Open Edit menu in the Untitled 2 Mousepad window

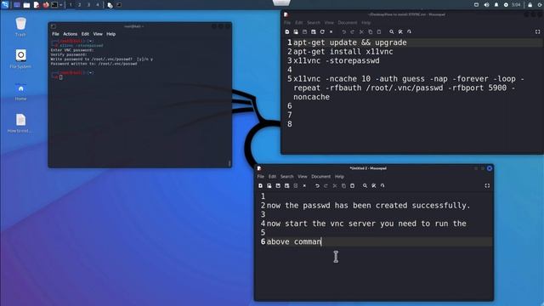[272, 177]
